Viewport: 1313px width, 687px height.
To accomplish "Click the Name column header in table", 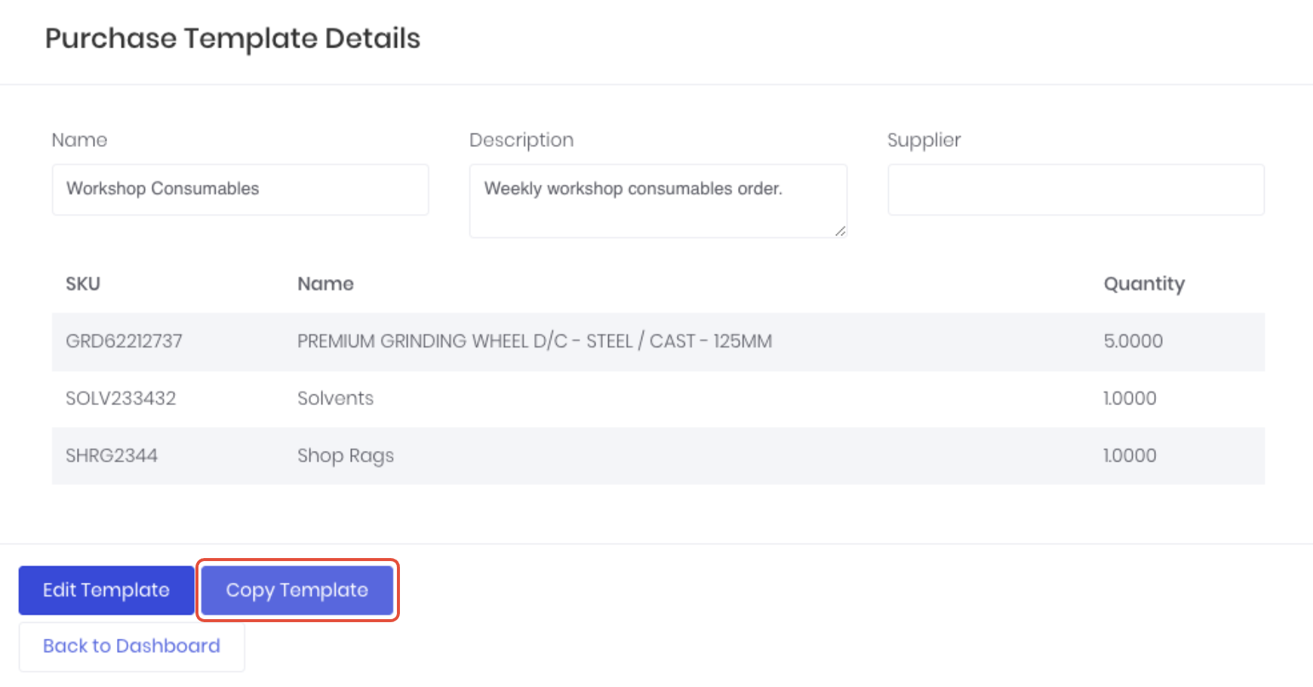I will click(x=325, y=284).
